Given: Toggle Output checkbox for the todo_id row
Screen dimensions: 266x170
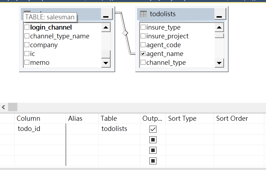Looking at the screenshot, I should click(153, 129).
